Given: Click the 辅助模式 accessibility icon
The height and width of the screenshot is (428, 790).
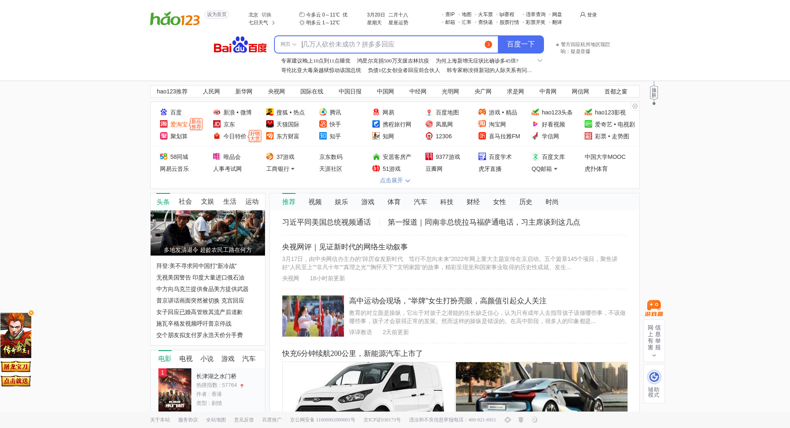Looking at the screenshot, I should (654, 377).
